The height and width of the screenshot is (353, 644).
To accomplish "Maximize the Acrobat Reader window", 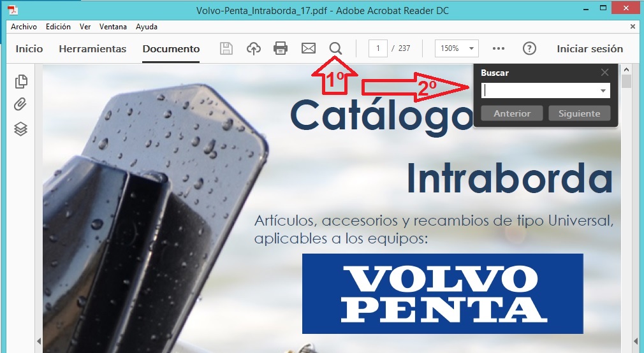I will tap(603, 8).
